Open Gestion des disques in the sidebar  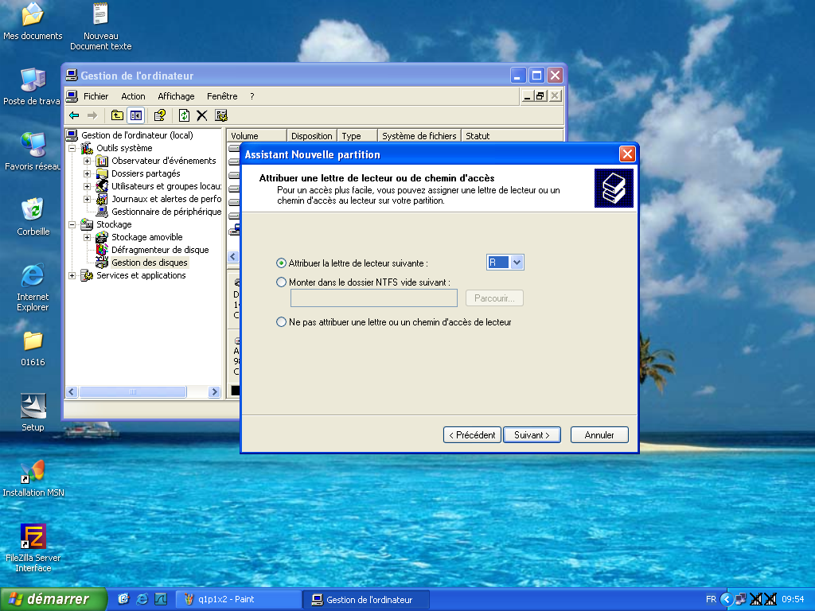click(150, 262)
